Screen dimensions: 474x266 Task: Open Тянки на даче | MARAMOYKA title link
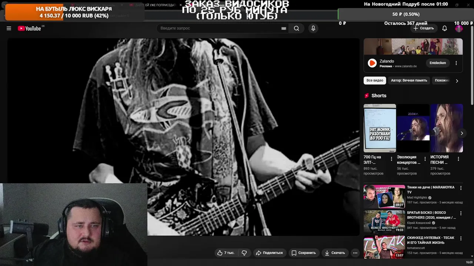pyautogui.click(x=431, y=190)
